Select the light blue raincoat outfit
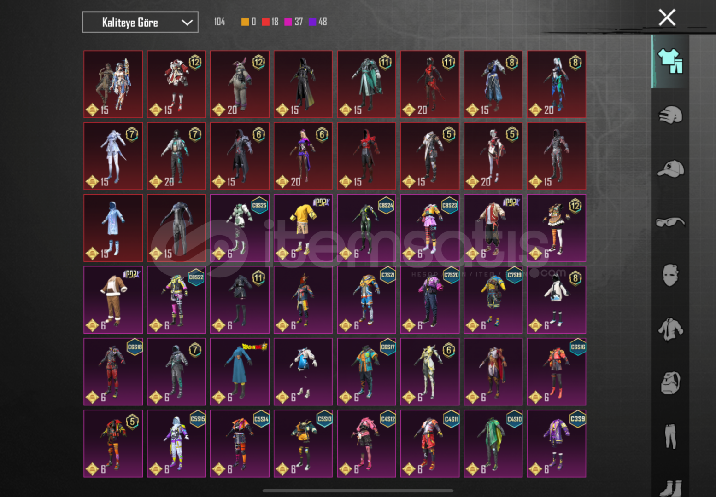716x497 pixels. point(113,228)
